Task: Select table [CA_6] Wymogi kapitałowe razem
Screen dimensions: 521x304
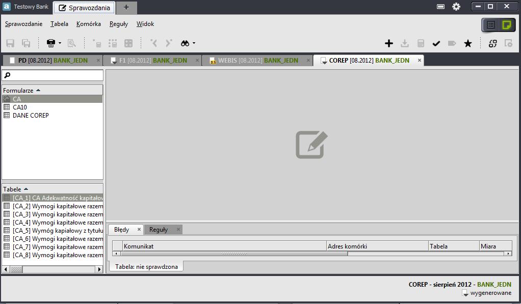Action: (x=53, y=239)
